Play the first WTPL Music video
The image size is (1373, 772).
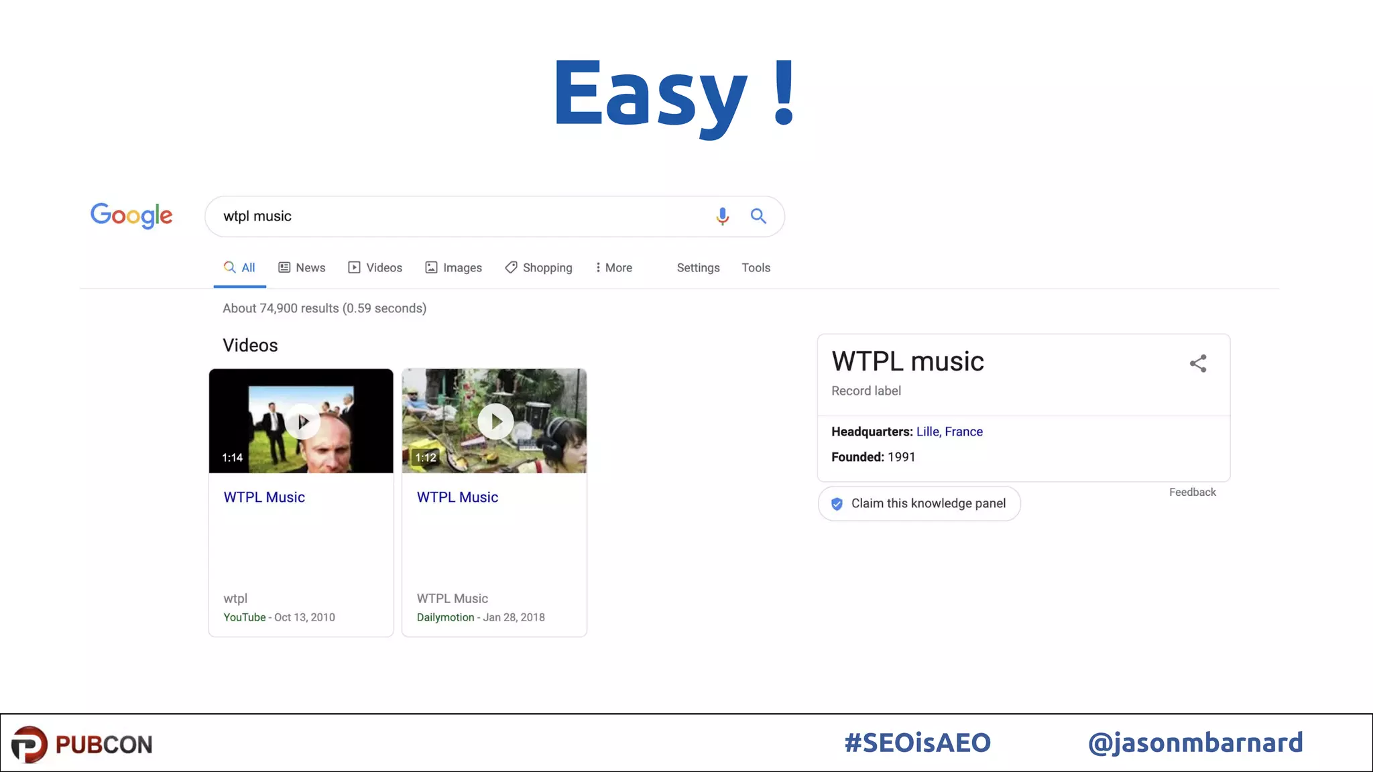[302, 422]
